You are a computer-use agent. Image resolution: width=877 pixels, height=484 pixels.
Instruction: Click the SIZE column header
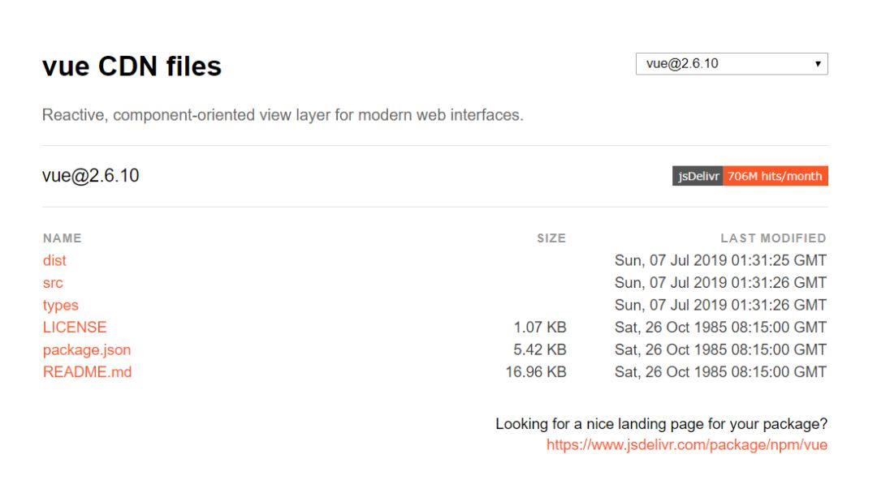551,238
